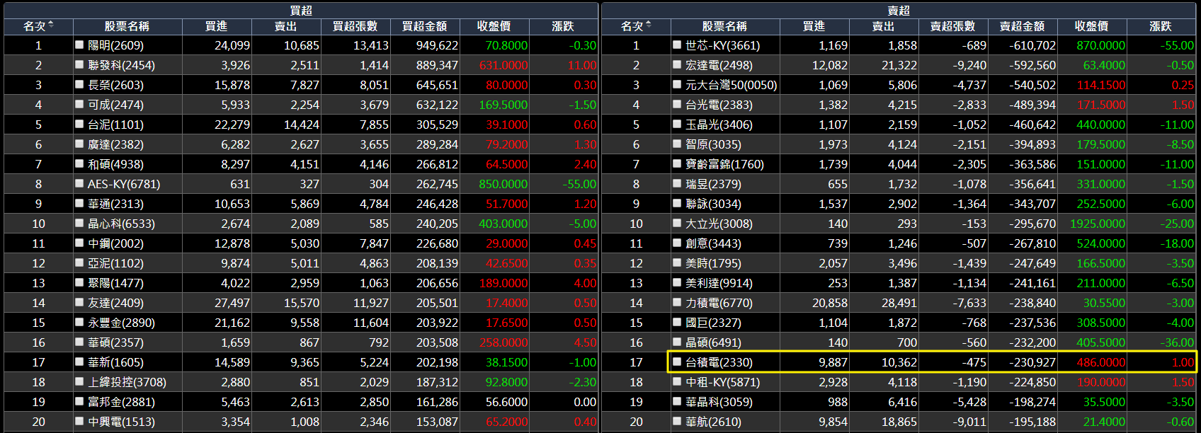
Task: Click the closing price 850.0000
Action: (x=503, y=184)
